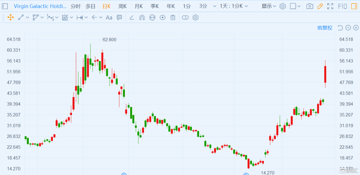Toggle the left sidebar panel icon
The image size is (360, 175).
[5, 6]
